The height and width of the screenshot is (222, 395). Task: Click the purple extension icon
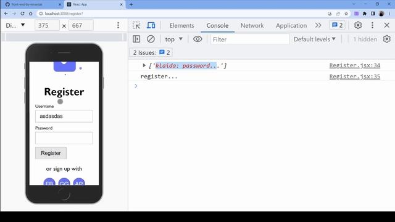point(356,14)
